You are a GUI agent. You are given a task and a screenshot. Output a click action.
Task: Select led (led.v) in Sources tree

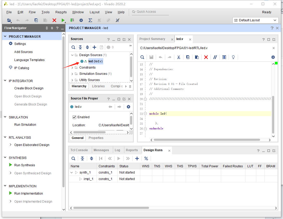coord(95,61)
